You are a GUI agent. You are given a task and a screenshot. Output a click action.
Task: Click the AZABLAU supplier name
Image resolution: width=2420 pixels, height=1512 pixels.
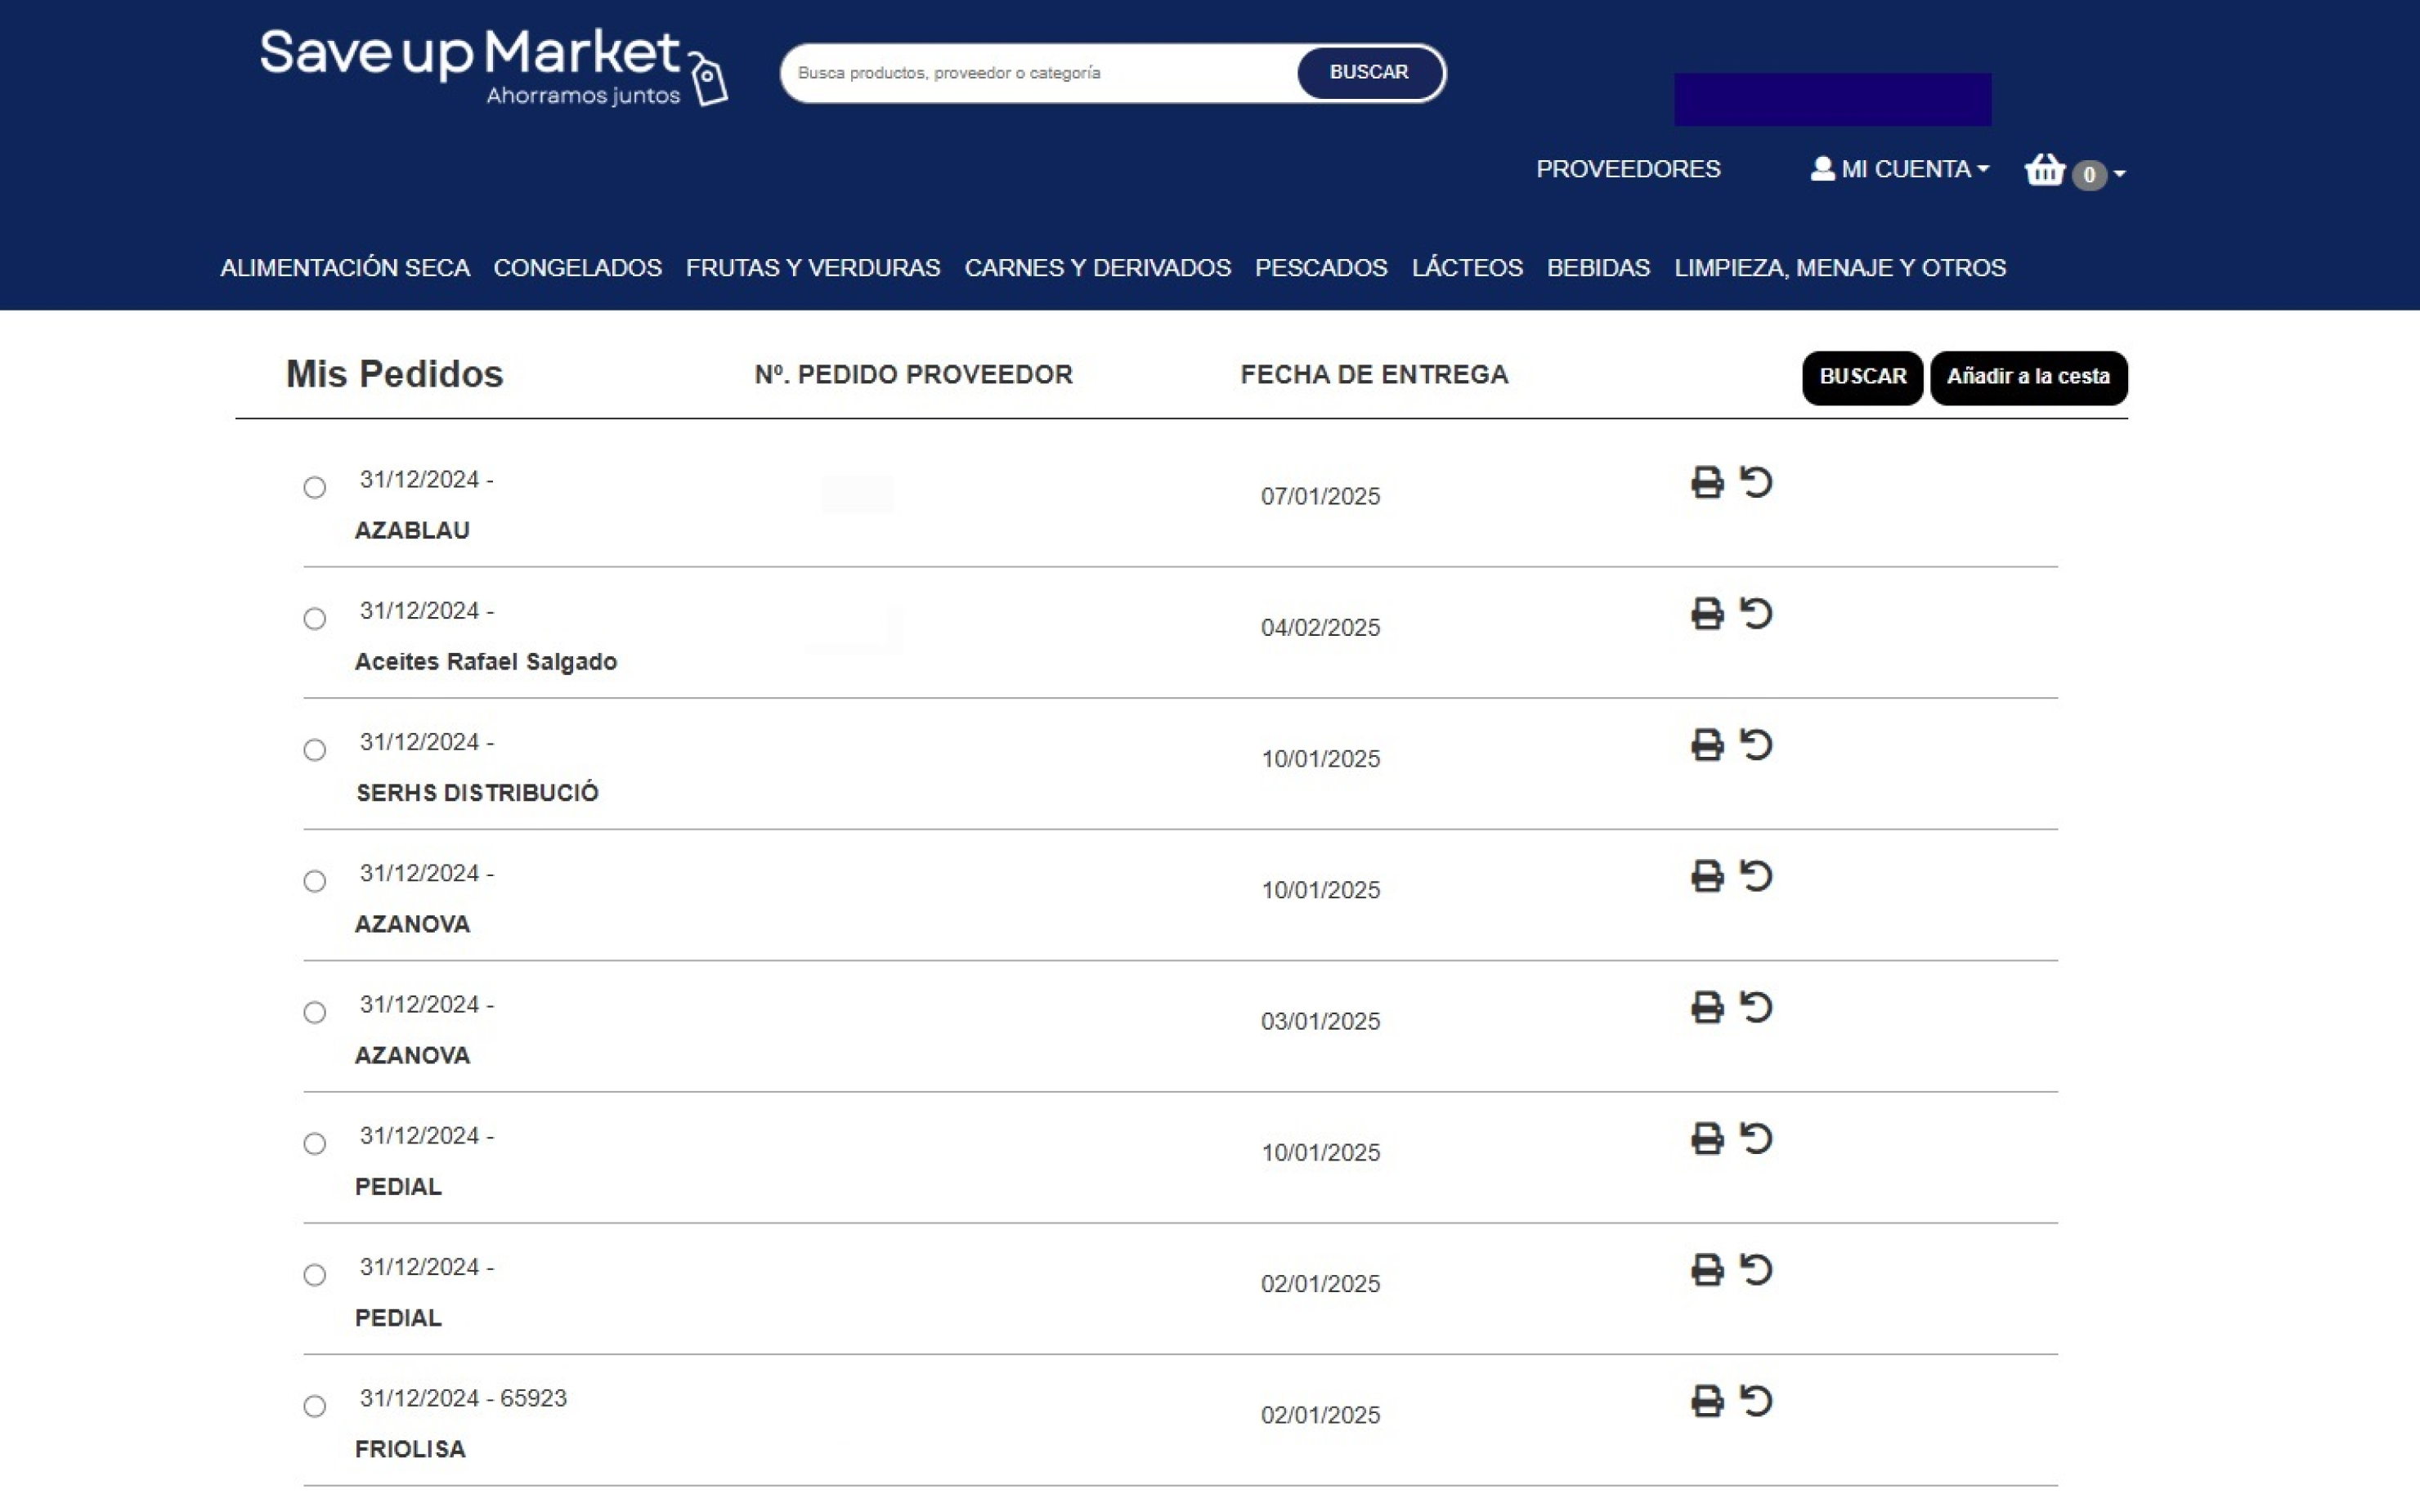tap(412, 530)
